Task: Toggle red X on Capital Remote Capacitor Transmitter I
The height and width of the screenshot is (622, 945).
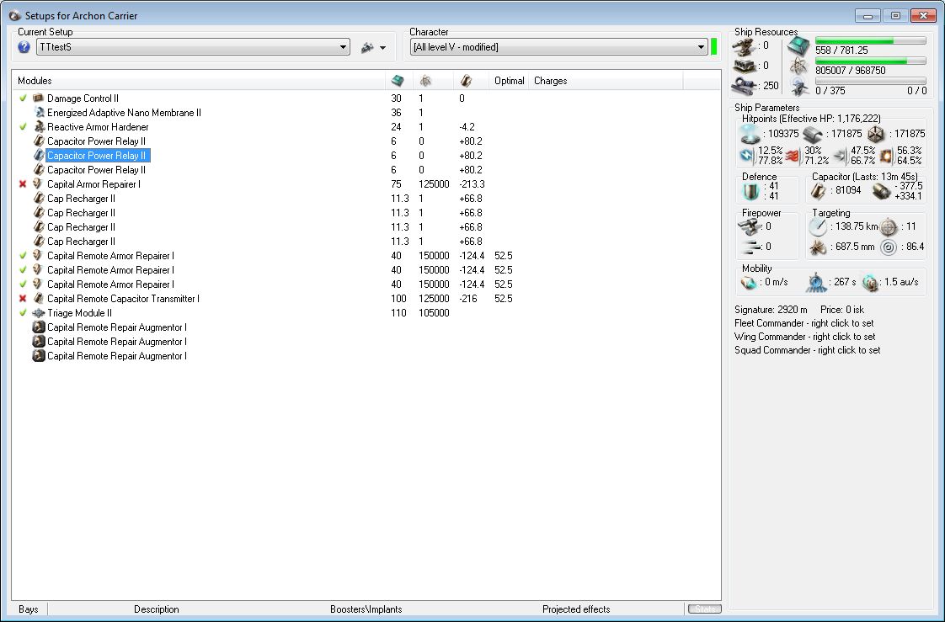Action: coord(23,299)
